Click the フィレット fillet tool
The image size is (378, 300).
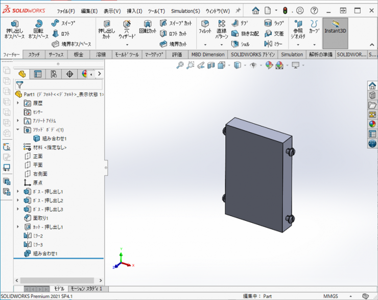[205, 28]
